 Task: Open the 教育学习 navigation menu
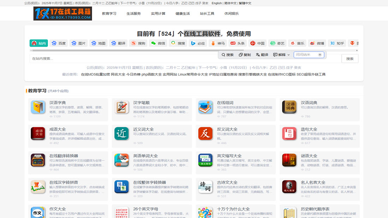pyautogui.click(x=109, y=14)
